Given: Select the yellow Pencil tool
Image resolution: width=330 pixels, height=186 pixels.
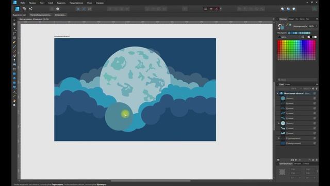Looking at the screenshot, I should pyautogui.click(x=14, y=42).
